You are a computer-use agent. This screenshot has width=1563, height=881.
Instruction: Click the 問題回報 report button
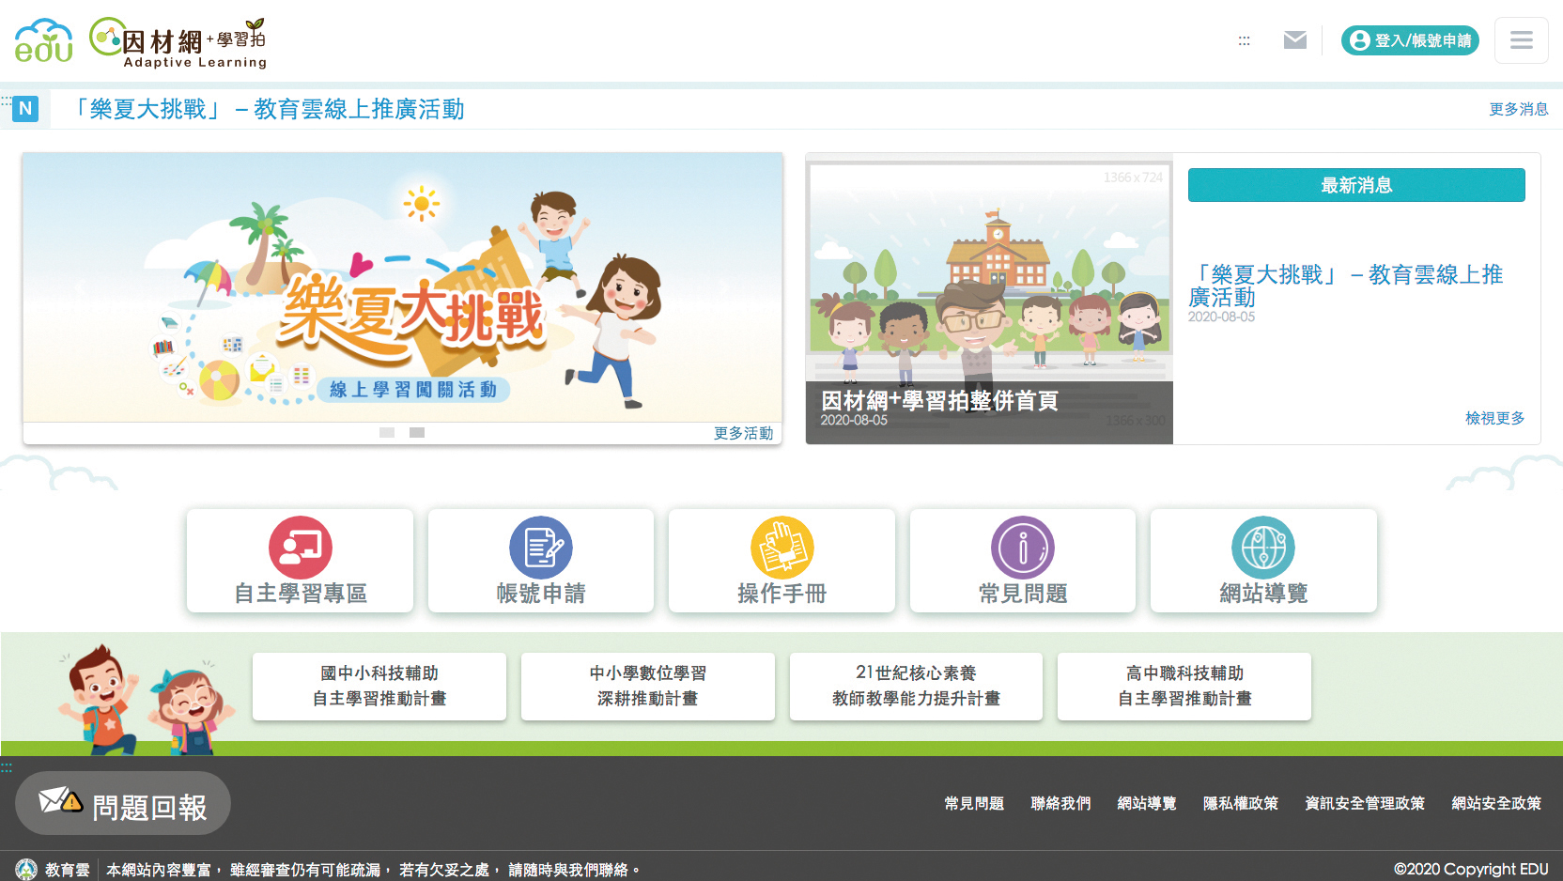point(123,804)
